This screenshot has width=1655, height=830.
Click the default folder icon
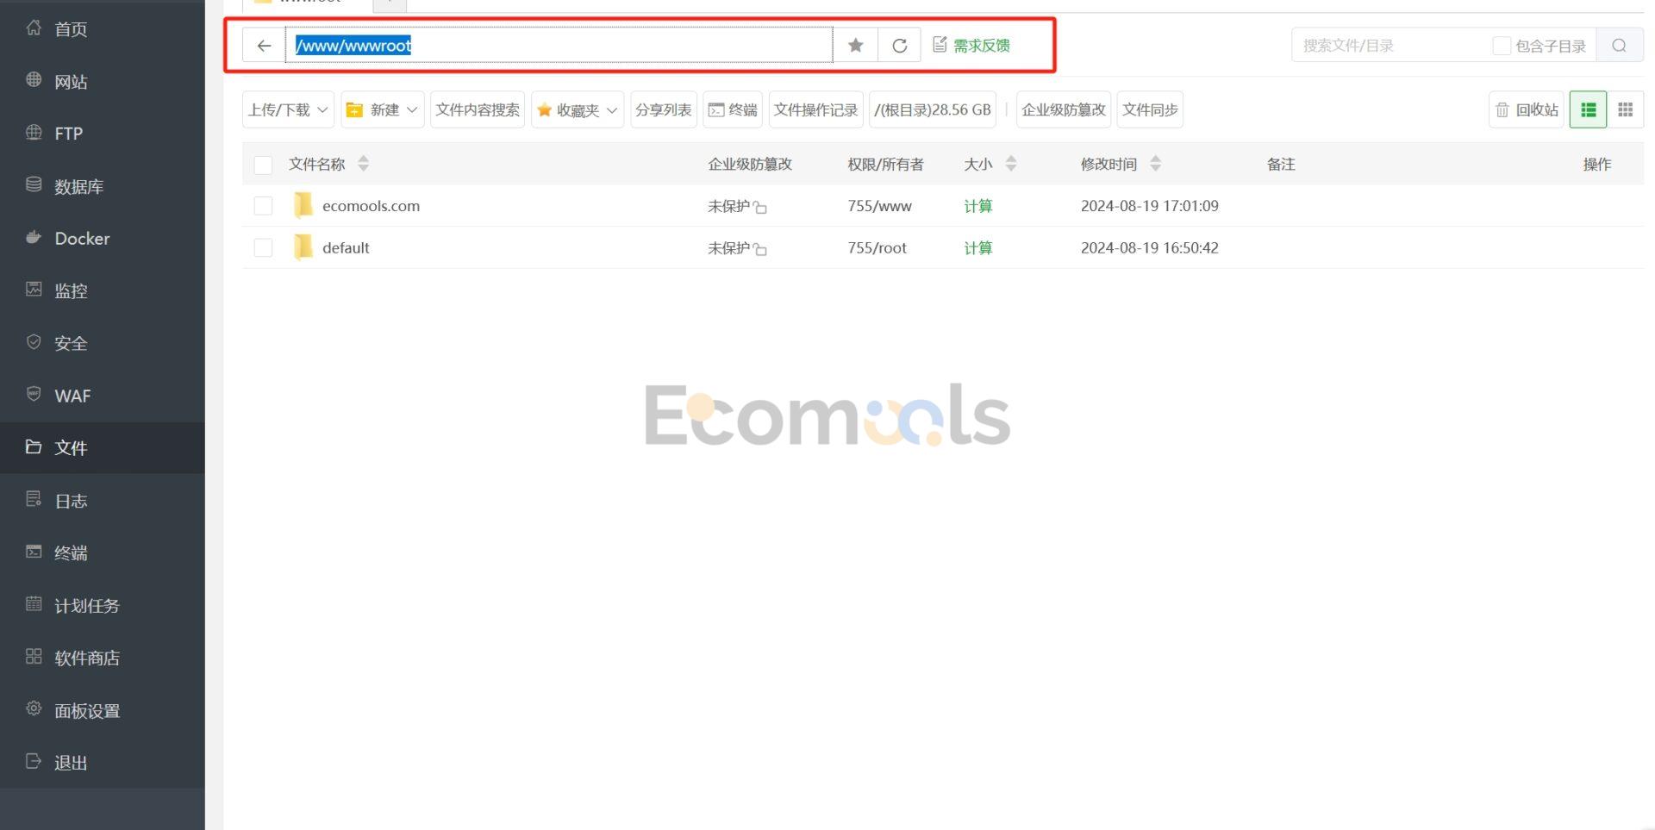click(x=303, y=247)
